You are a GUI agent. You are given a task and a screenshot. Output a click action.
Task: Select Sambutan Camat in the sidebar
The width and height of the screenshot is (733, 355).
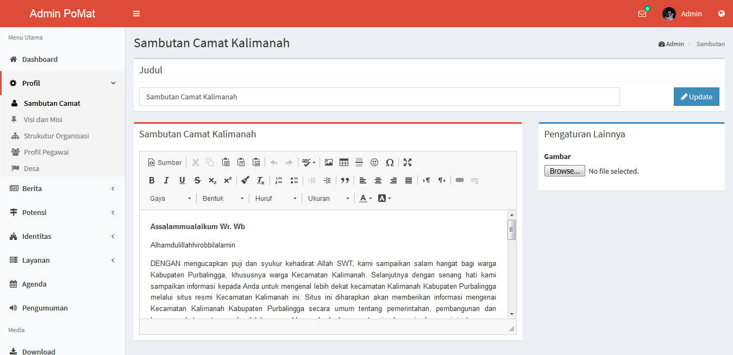coord(53,103)
